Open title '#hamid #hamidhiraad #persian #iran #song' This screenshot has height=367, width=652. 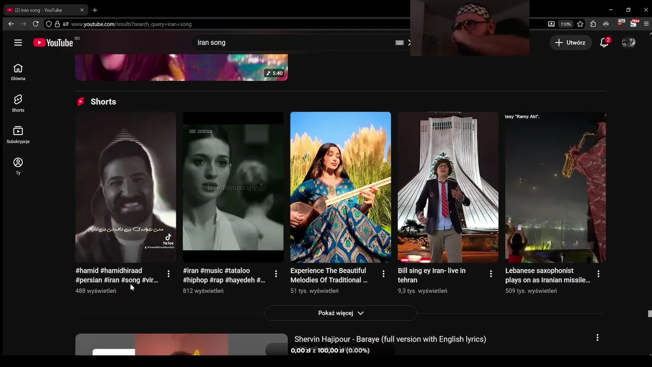(117, 275)
